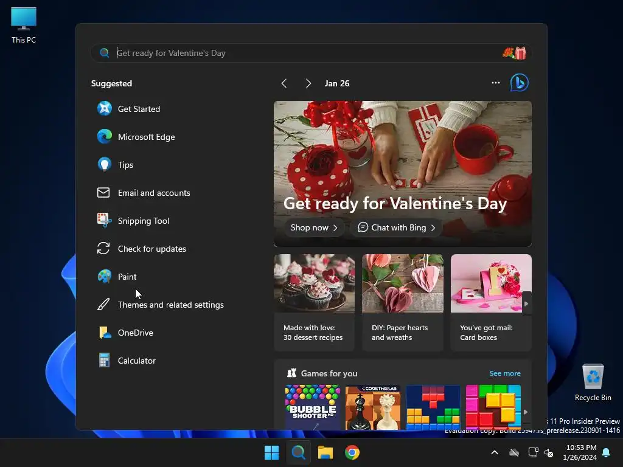Open the chess game thumbnail

(x=373, y=407)
